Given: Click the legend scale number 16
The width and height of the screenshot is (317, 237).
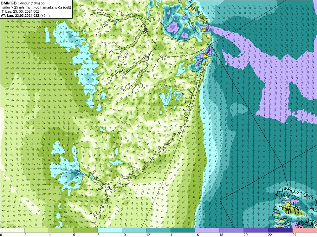Looking at the screenshot, I should point(197,235).
